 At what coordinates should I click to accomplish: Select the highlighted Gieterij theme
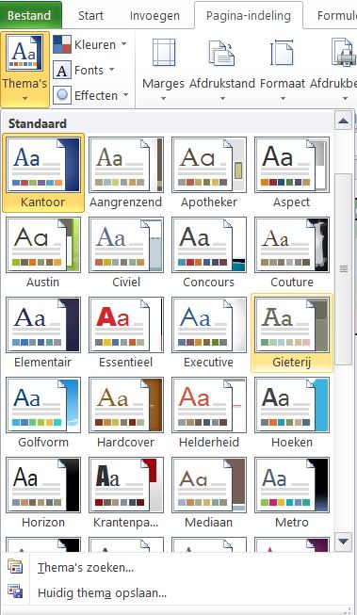291,332
